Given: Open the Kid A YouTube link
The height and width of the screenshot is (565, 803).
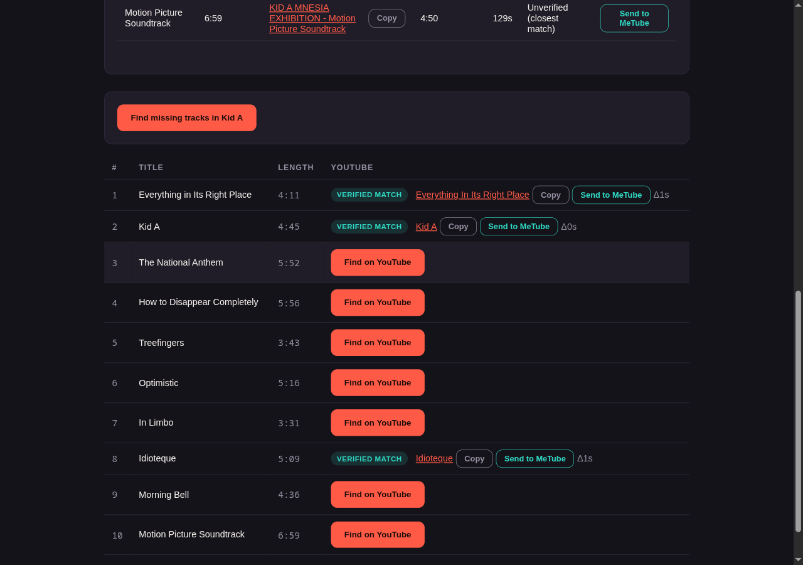Looking at the screenshot, I should click(x=426, y=227).
